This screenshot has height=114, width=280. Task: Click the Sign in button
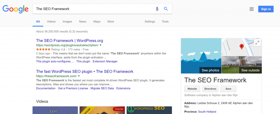266,9
